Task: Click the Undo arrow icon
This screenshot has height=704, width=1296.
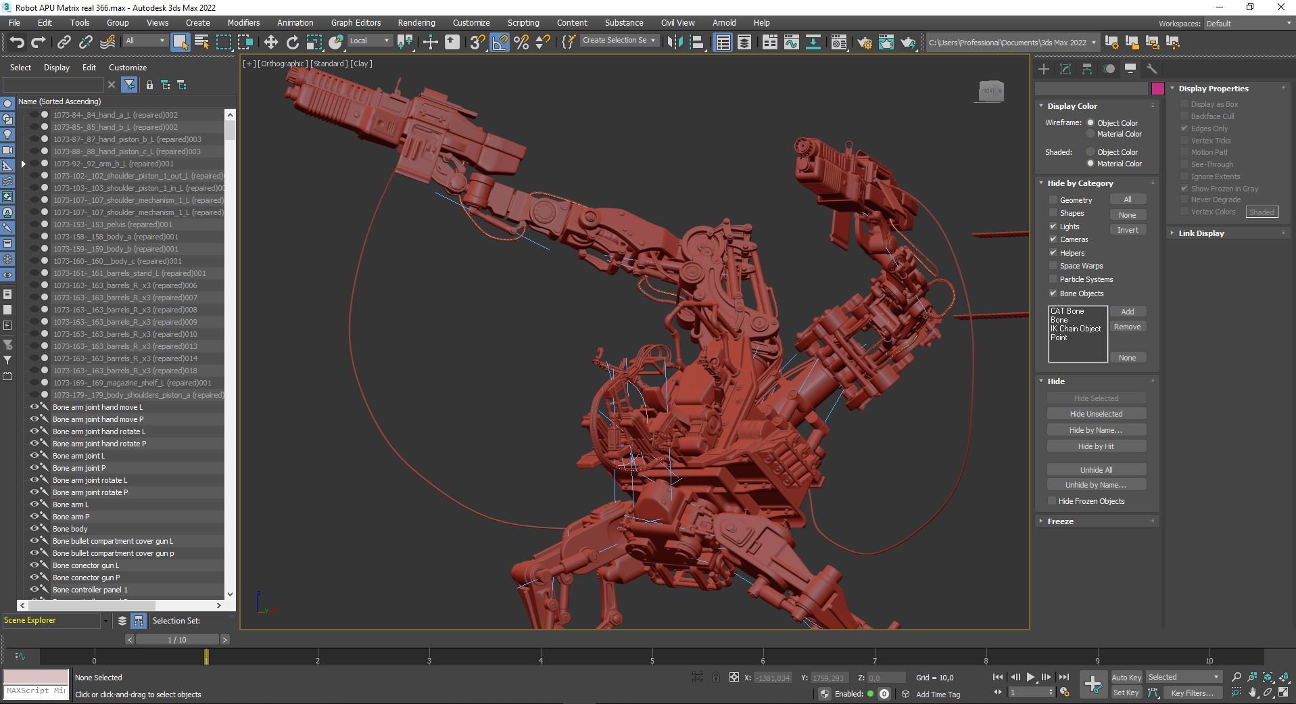Action: click(17, 43)
